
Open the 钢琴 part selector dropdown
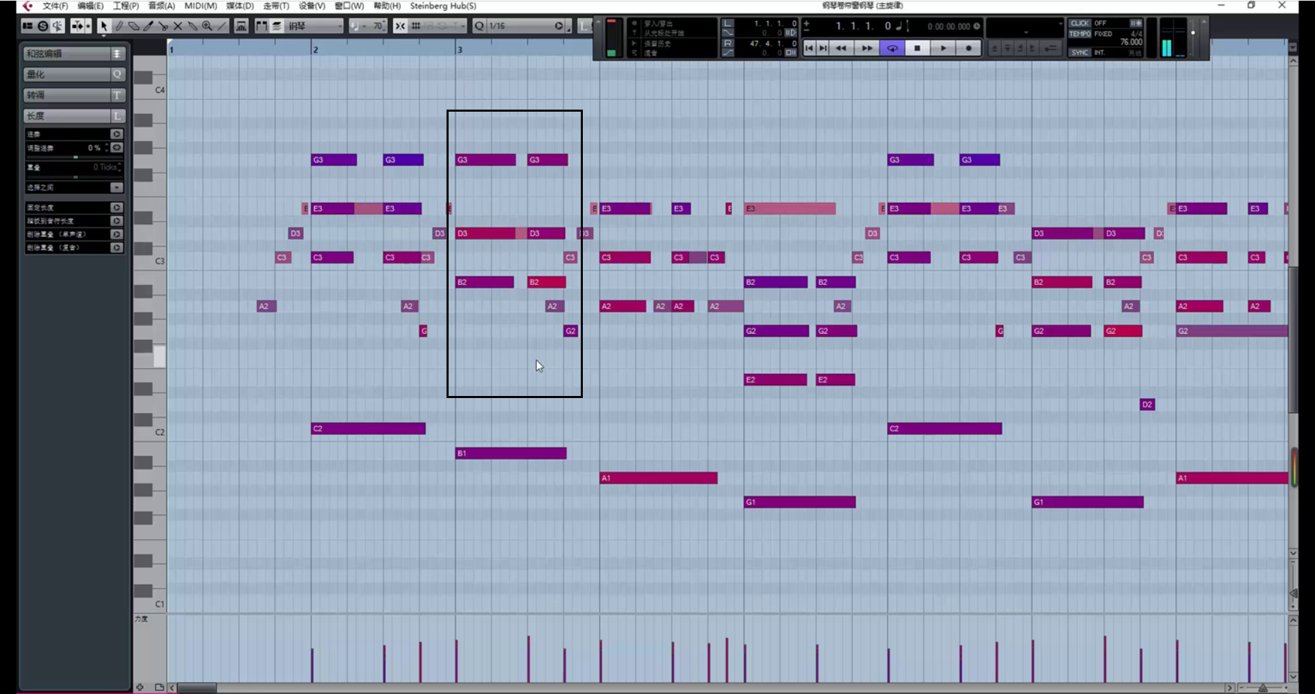click(x=314, y=26)
